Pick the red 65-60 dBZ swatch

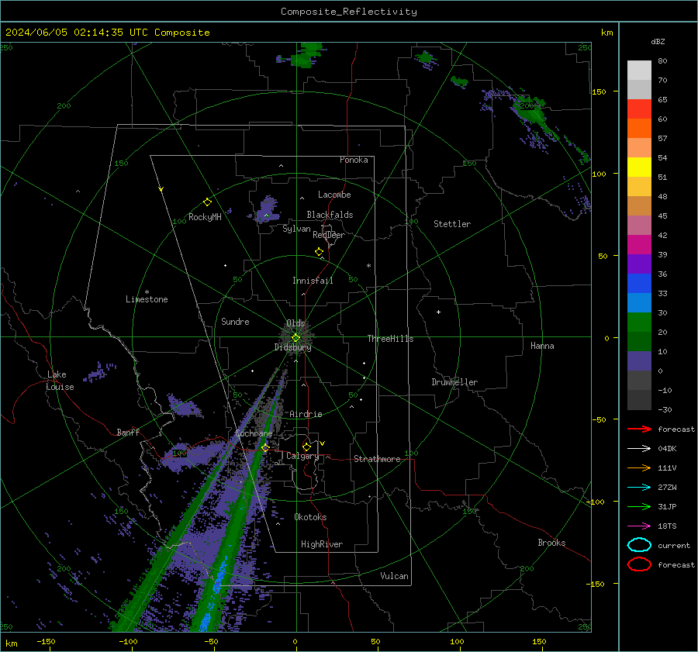639,109
